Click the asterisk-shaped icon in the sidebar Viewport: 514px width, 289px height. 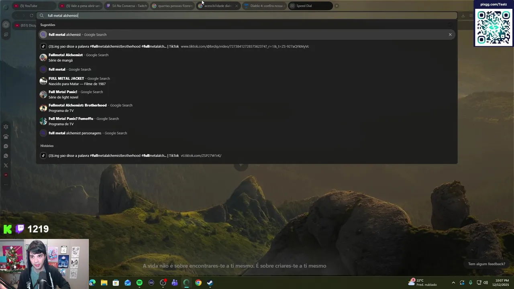coord(6,127)
